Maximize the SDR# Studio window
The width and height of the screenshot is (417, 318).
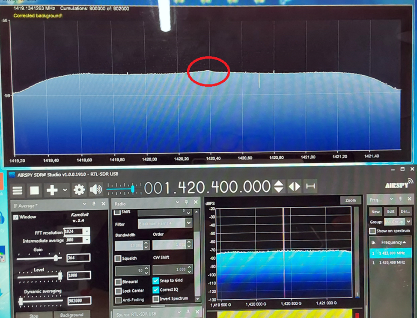(x=402, y=169)
